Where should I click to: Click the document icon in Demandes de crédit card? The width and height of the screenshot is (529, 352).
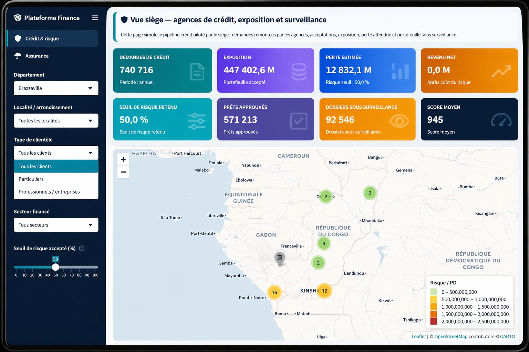coord(197,71)
